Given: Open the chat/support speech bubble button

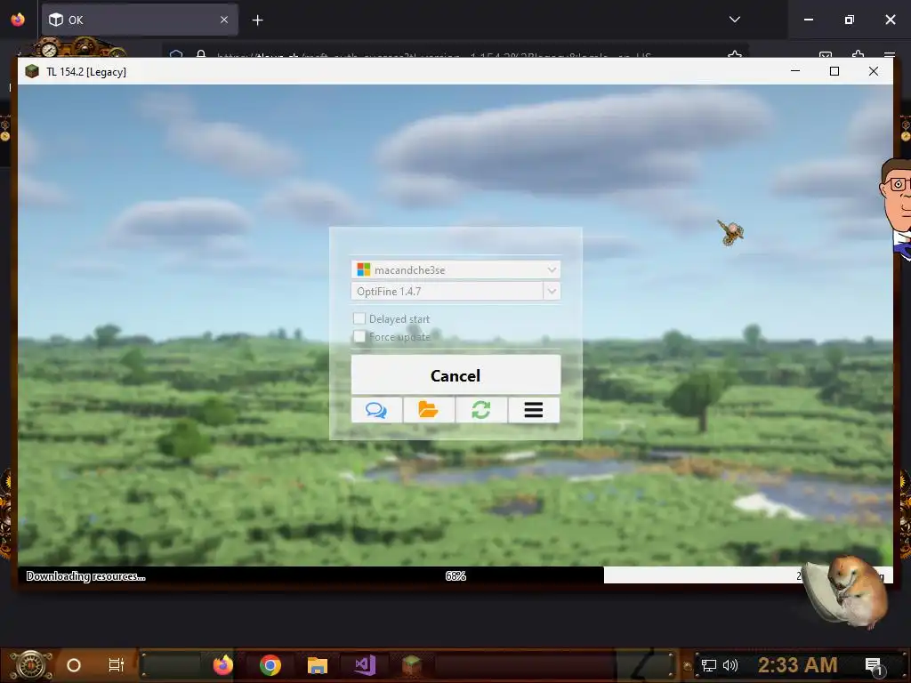Looking at the screenshot, I should pos(376,410).
